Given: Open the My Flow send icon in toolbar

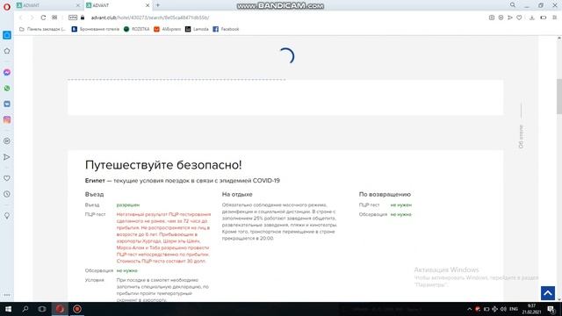Looking at the screenshot, I should [510, 18].
